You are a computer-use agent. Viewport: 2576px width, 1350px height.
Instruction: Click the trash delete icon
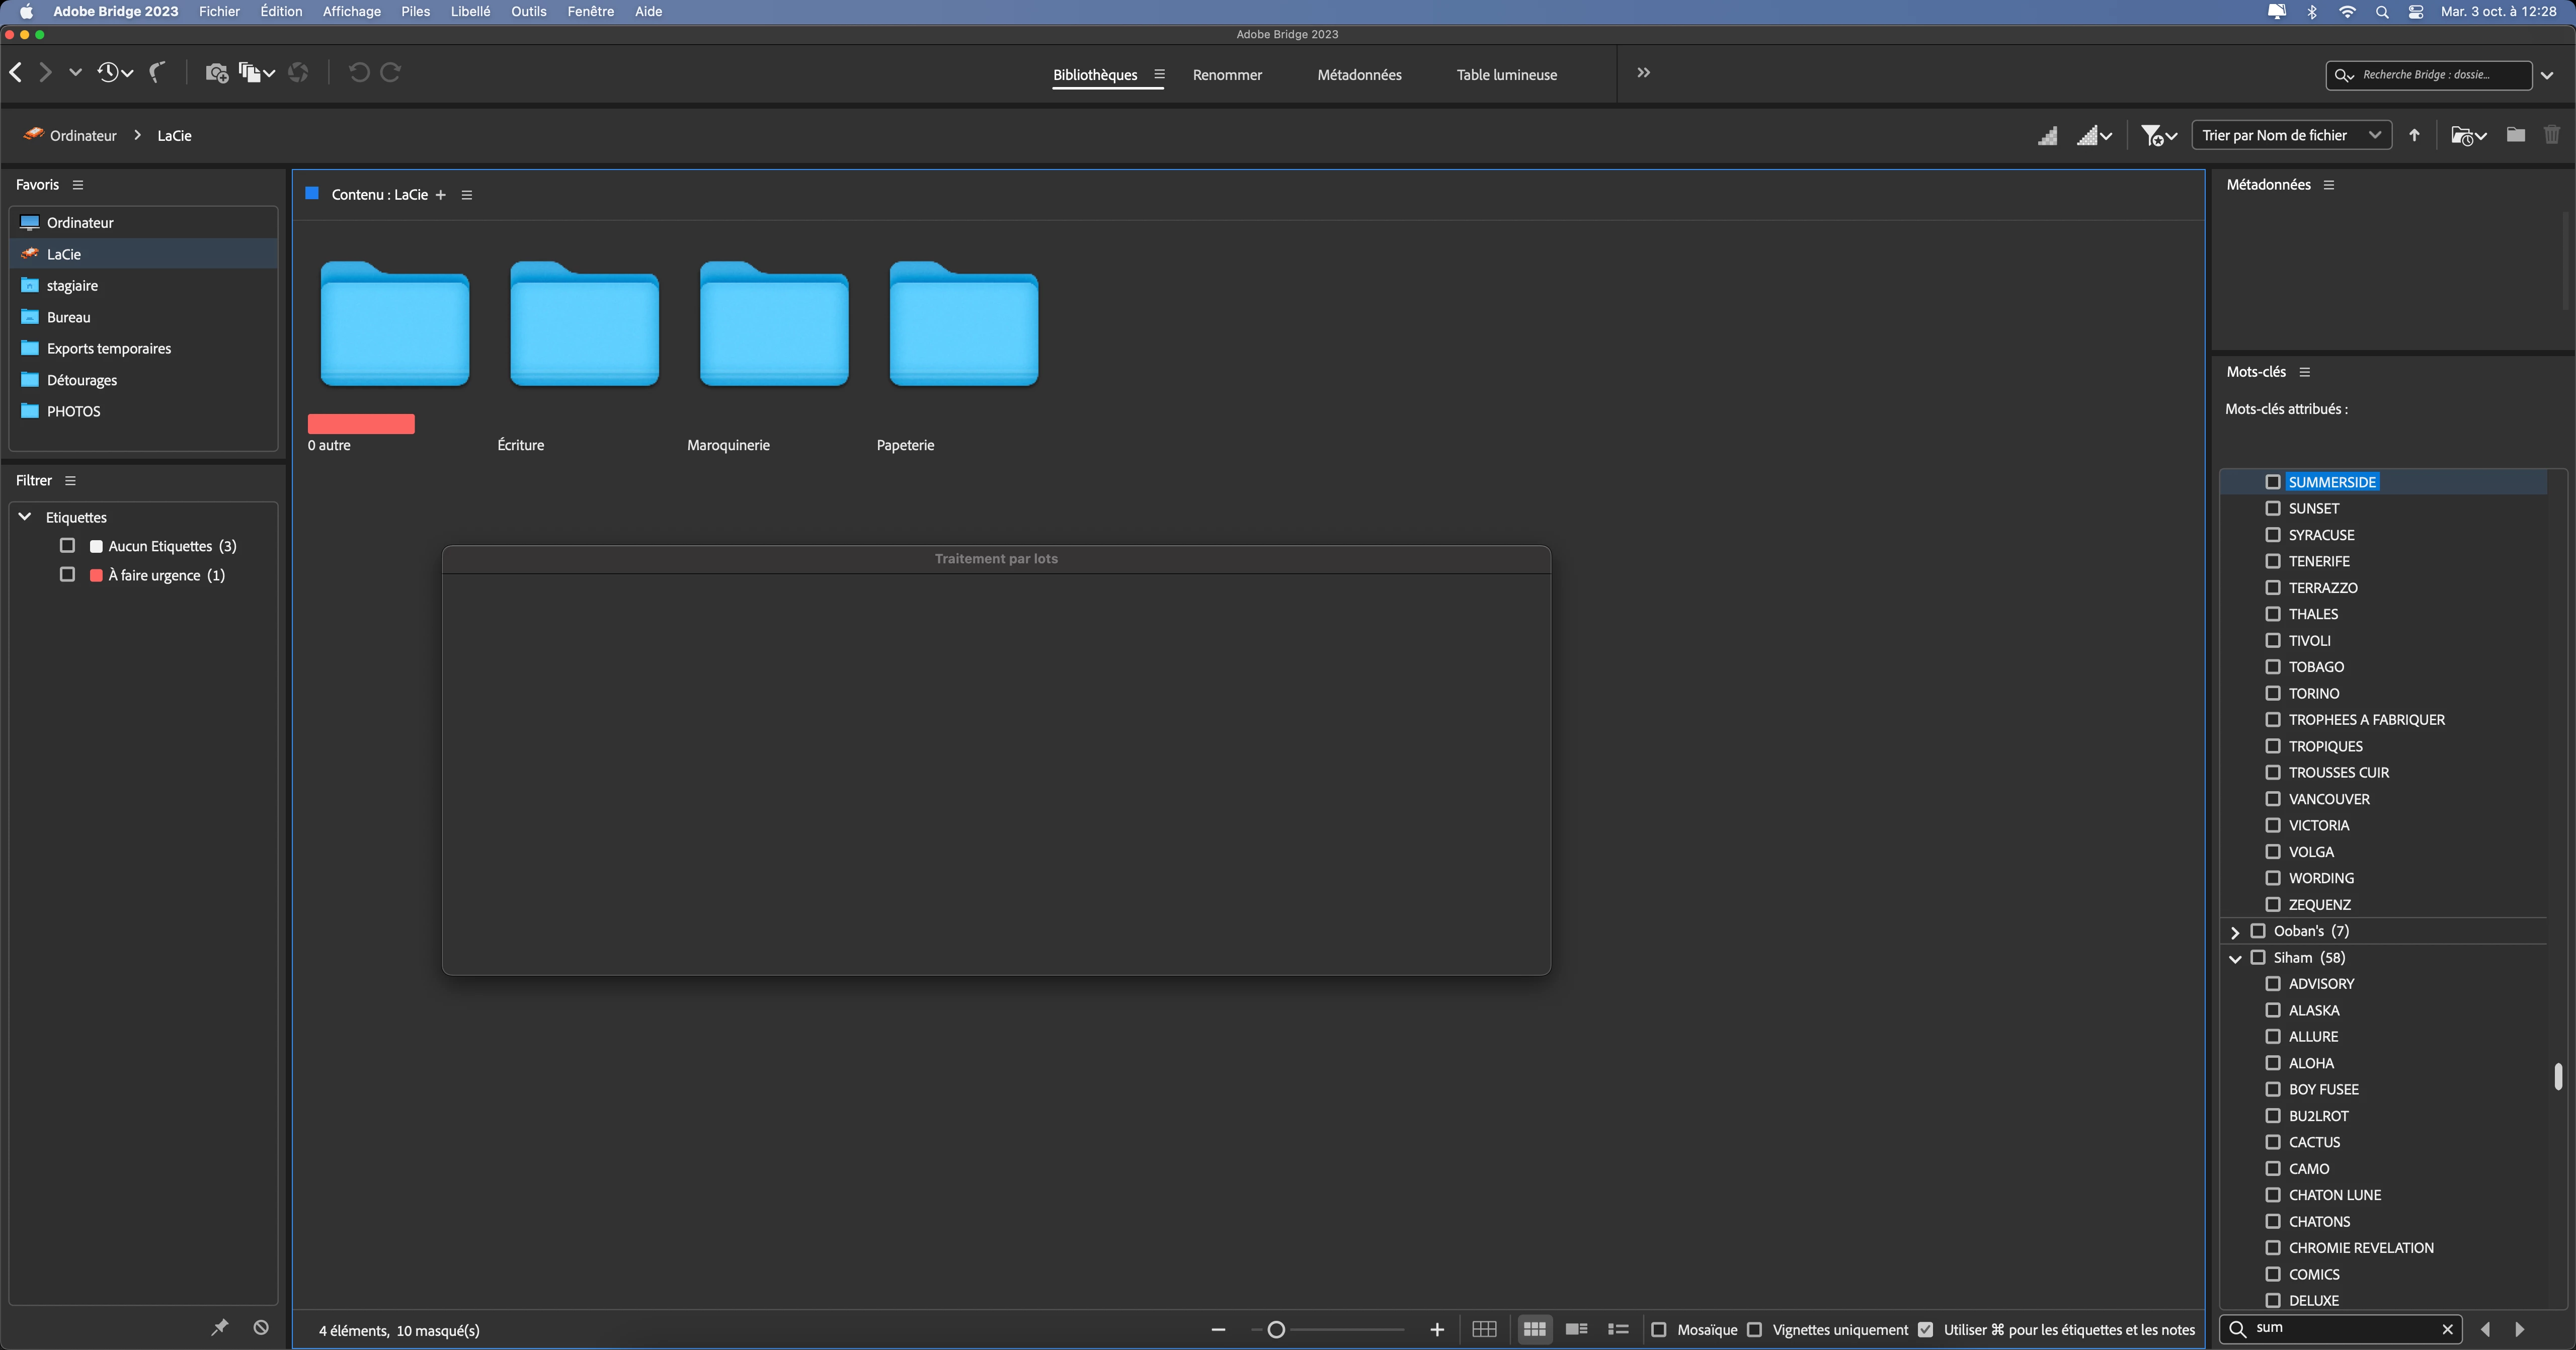click(x=2551, y=135)
